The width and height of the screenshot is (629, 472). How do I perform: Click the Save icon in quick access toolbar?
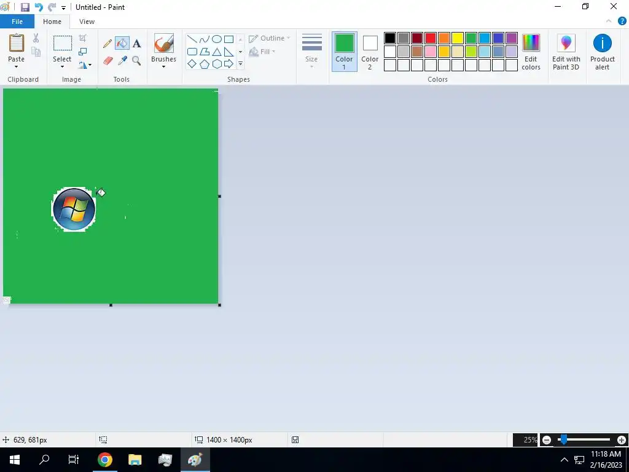click(x=25, y=7)
